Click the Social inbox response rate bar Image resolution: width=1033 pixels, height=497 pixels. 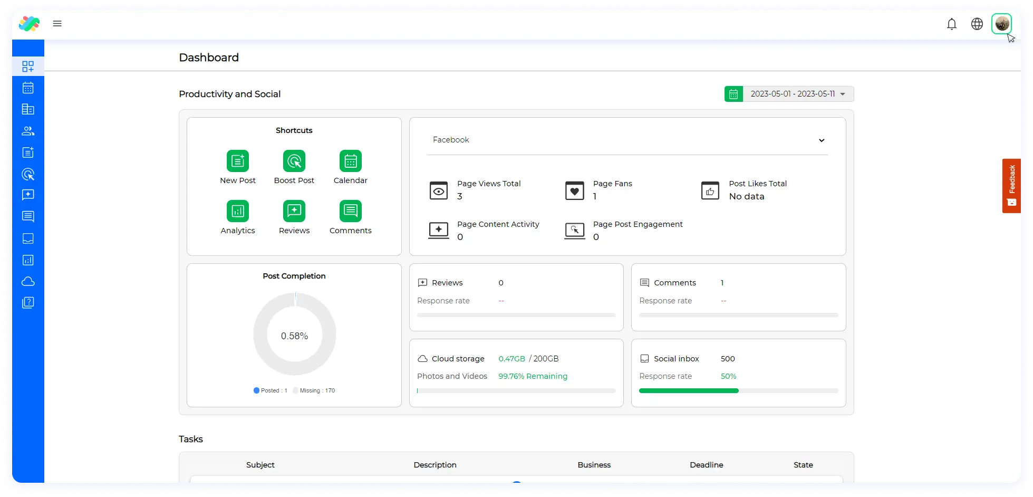738,391
